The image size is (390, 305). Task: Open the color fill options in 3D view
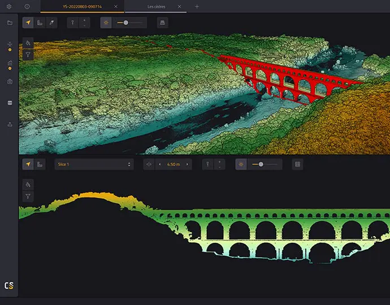[x=28, y=43]
